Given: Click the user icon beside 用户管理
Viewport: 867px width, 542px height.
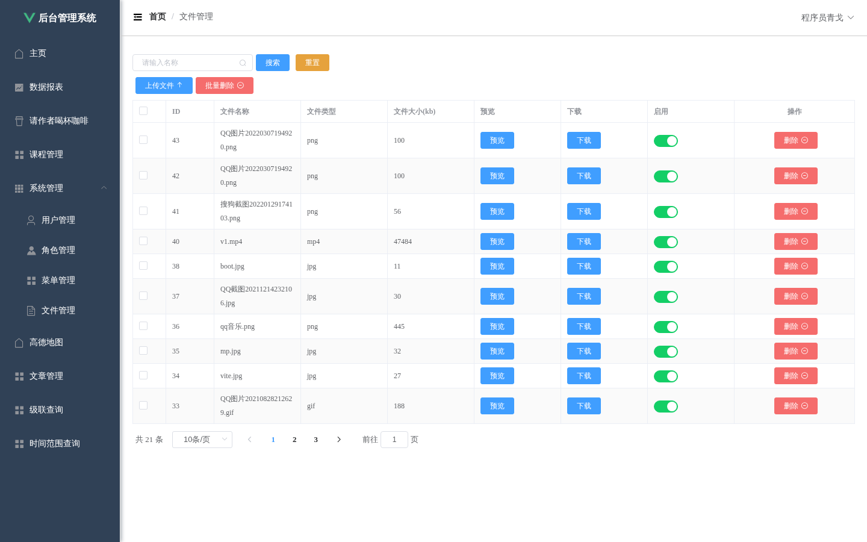Looking at the screenshot, I should click(x=31, y=220).
